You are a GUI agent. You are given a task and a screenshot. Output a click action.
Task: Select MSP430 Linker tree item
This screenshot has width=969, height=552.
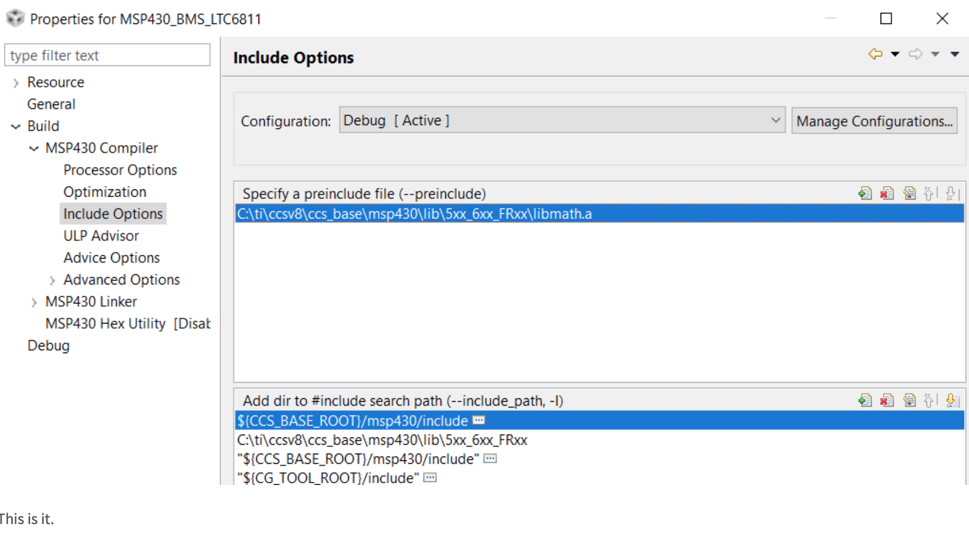pyautogui.click(x=91, y=302)
